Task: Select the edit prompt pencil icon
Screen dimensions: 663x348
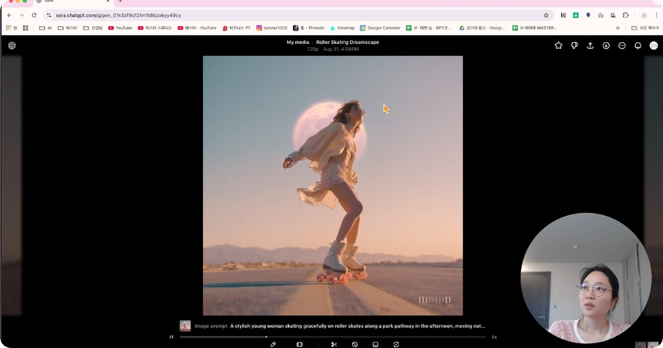Action: pos(273,345)
